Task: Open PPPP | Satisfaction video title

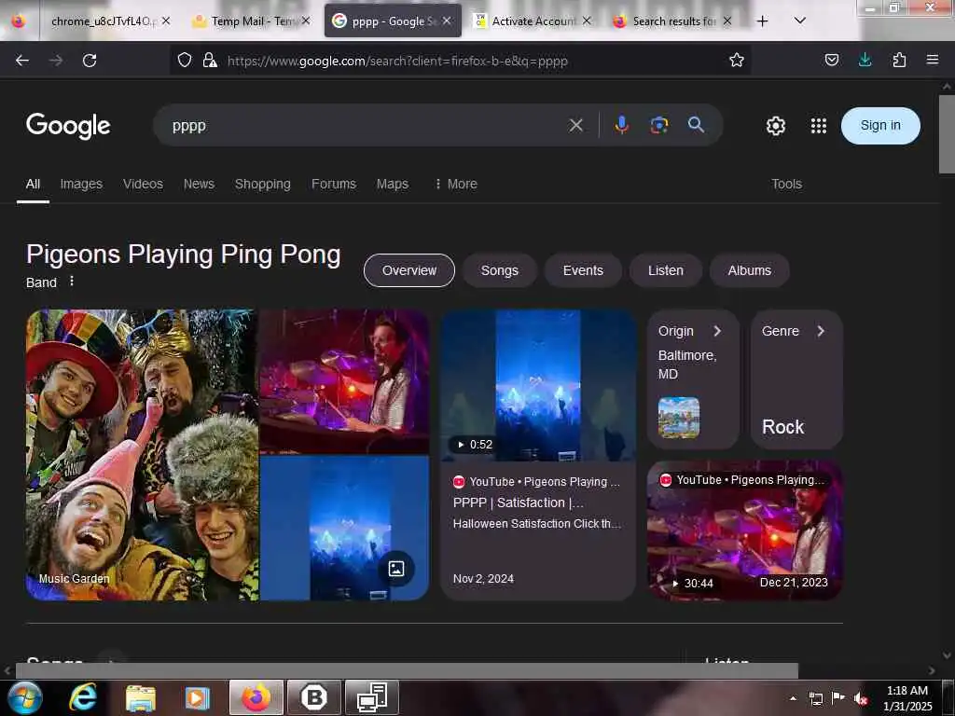Action: pyautogui.click(x=519, y=503)
